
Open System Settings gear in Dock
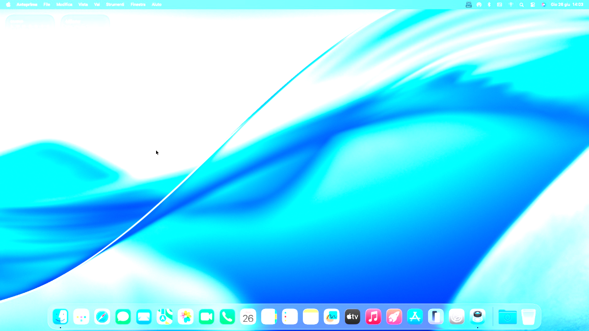(x=457, y=317)
